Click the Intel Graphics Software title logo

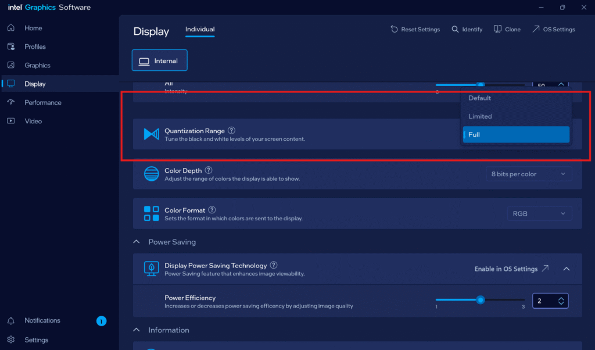49,7
